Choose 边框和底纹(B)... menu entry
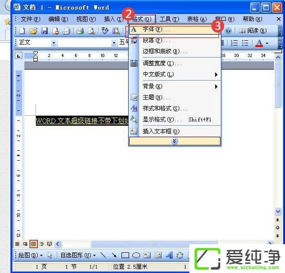285x273 pixels. [x=175, y=51]
